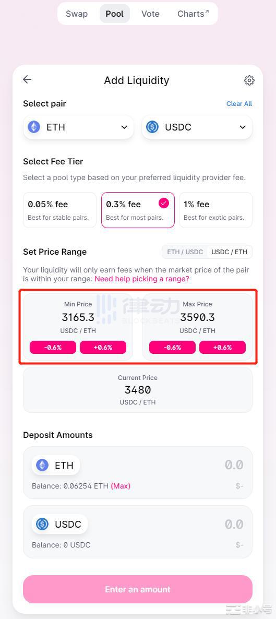Click the Clear All link

pos(239,104)
